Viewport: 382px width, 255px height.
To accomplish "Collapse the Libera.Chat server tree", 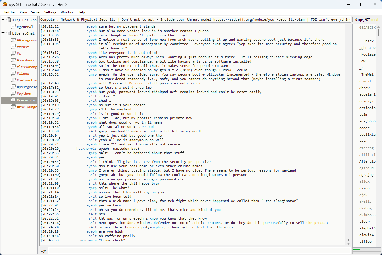I will pyautogui.click(x=3, y=33).
